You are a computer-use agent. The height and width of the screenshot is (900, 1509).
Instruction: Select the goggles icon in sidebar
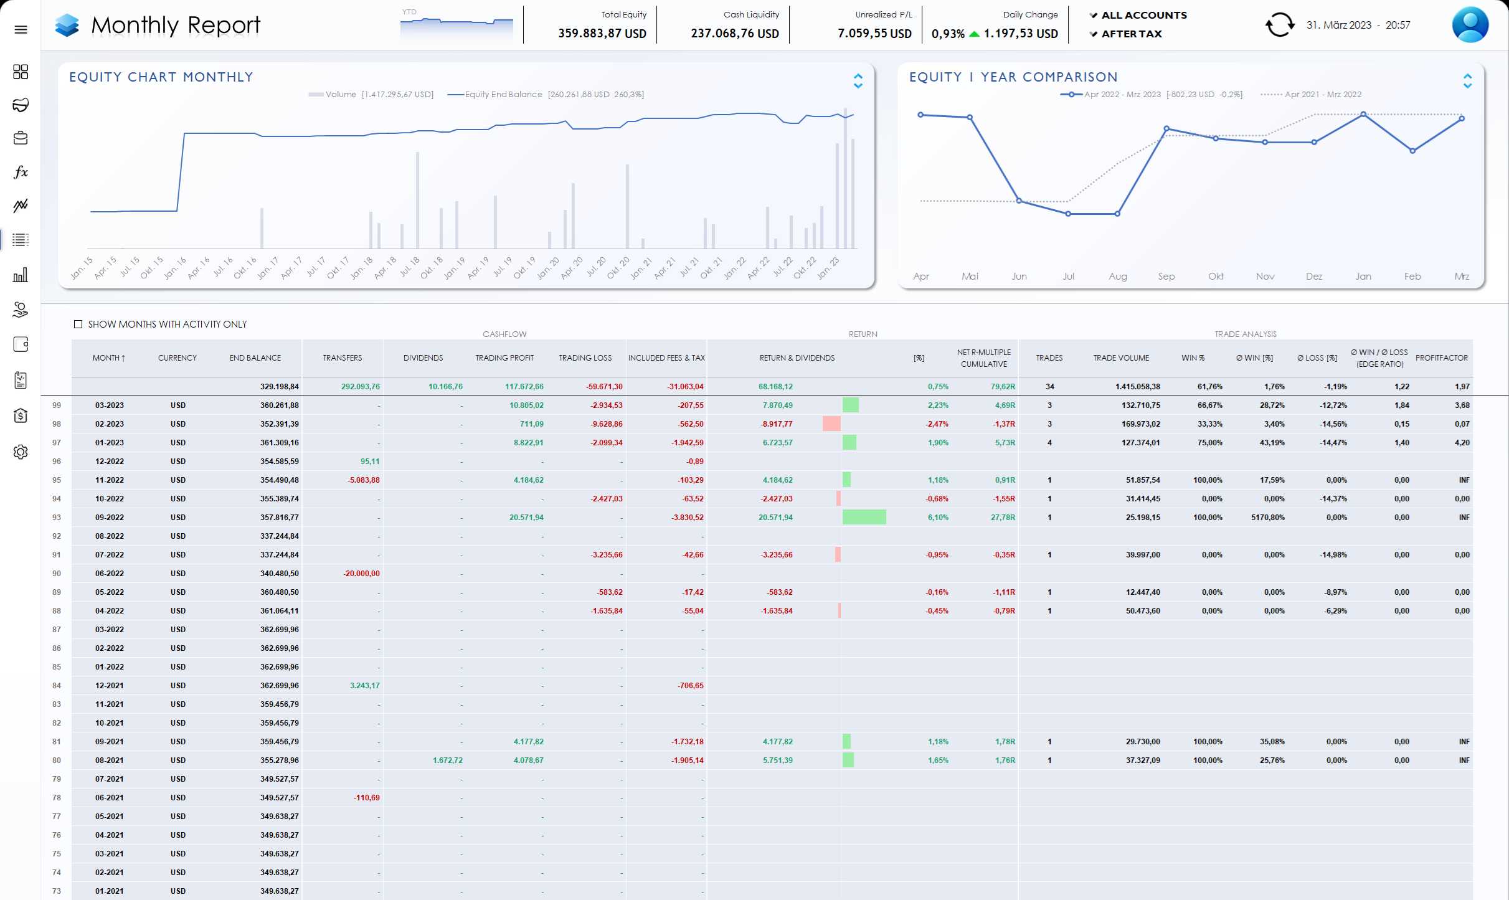click(21, 105)
